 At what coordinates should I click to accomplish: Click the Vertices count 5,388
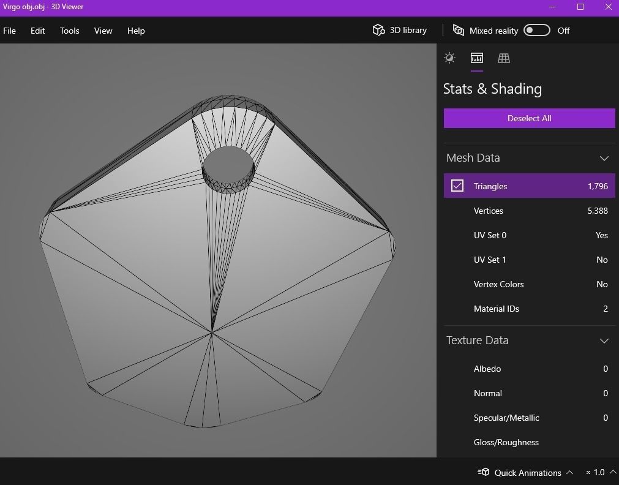[598, 211]
